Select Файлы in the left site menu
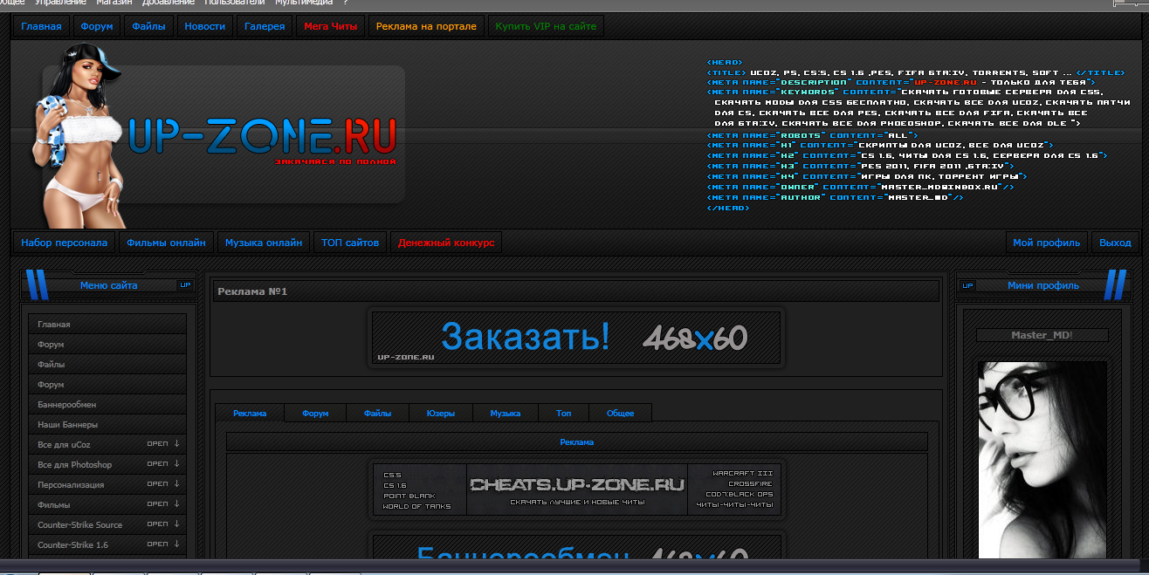 pyautogui.click(x=107, y=364)
